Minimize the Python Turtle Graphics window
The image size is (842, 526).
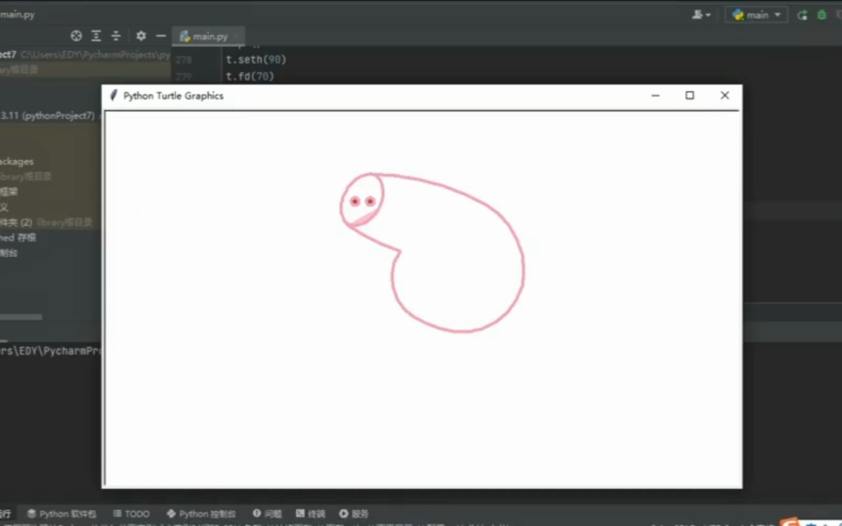click(655, 95)
